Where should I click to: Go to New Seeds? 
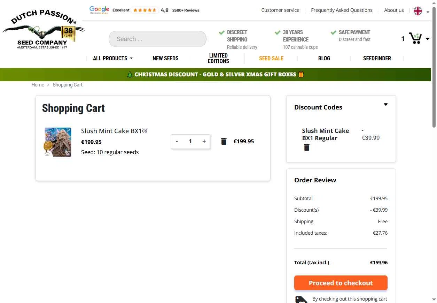pos(165,58)
